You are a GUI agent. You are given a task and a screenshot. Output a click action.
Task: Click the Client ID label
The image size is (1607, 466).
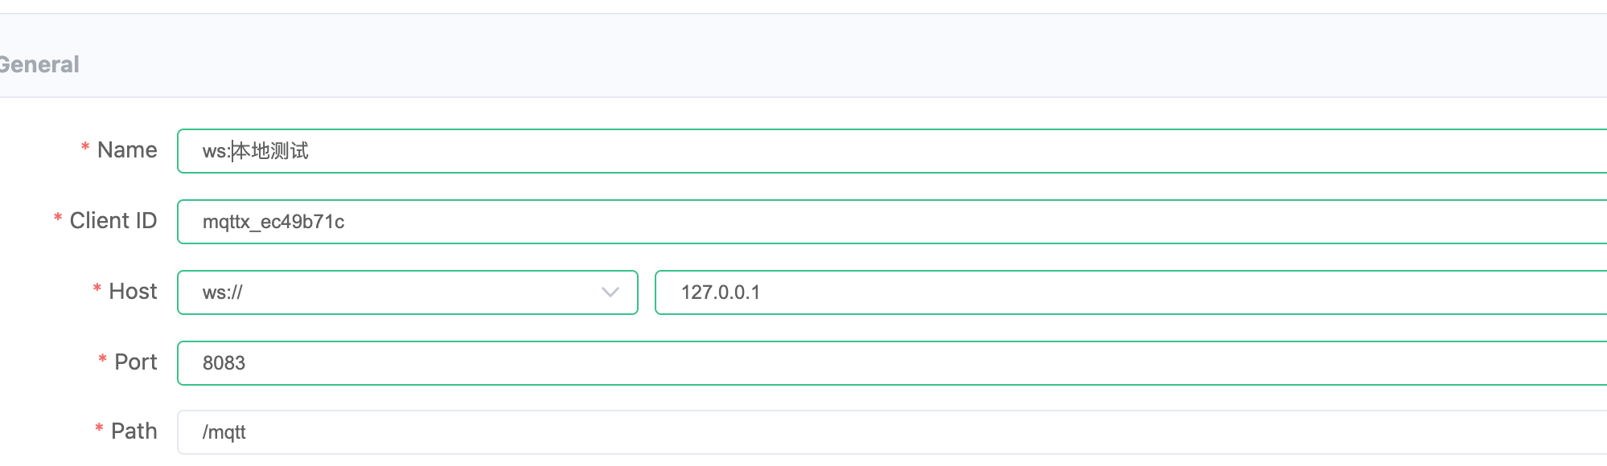[x=113, y=221]
